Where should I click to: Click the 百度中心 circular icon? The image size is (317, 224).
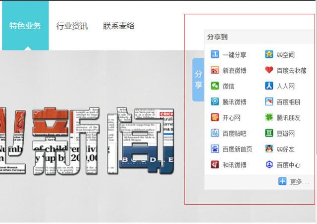pos(269,165)
